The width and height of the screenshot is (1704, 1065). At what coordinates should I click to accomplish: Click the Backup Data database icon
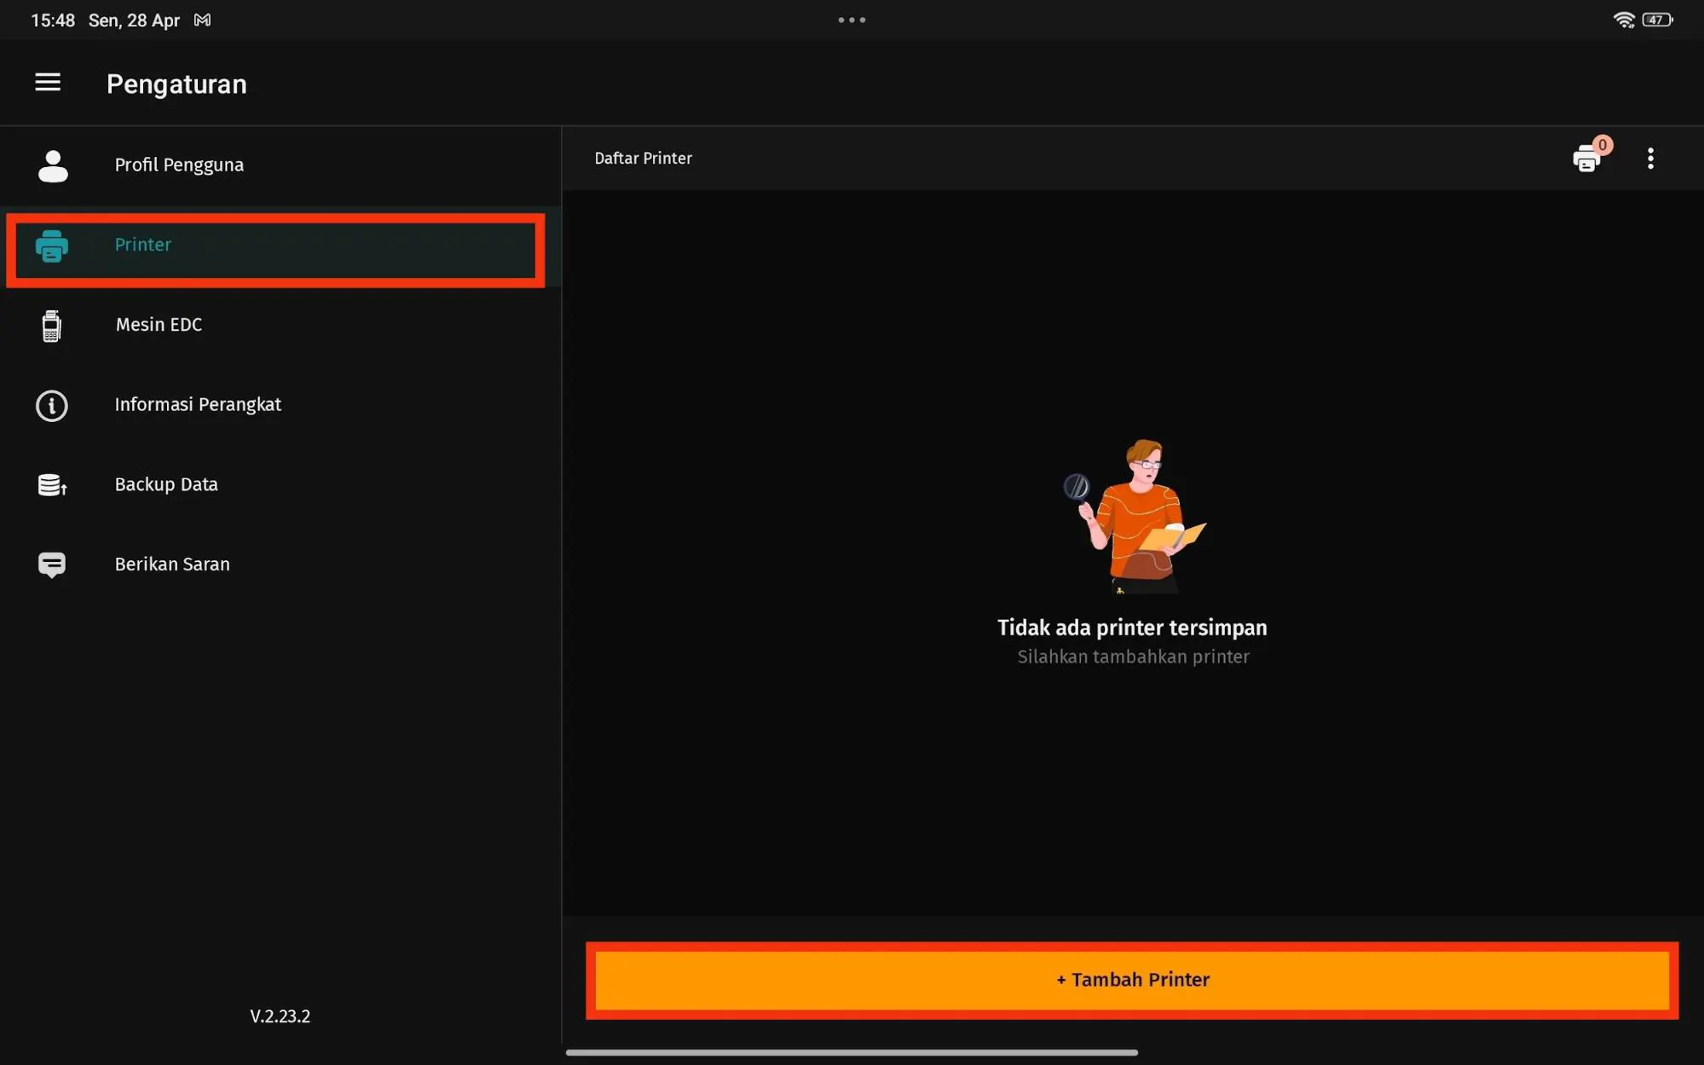pos(52,485)
